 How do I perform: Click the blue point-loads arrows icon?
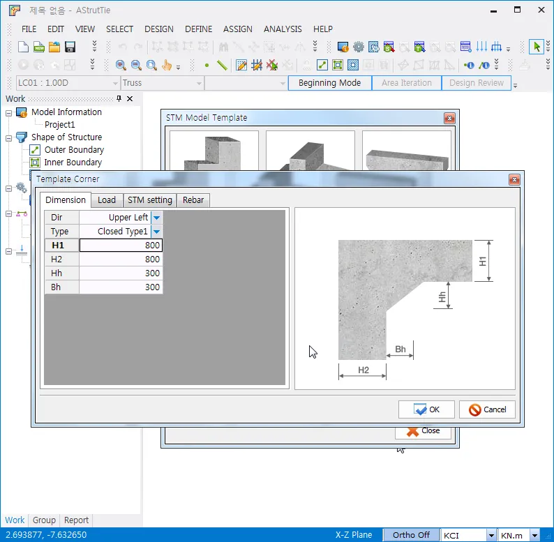point(481,47)
